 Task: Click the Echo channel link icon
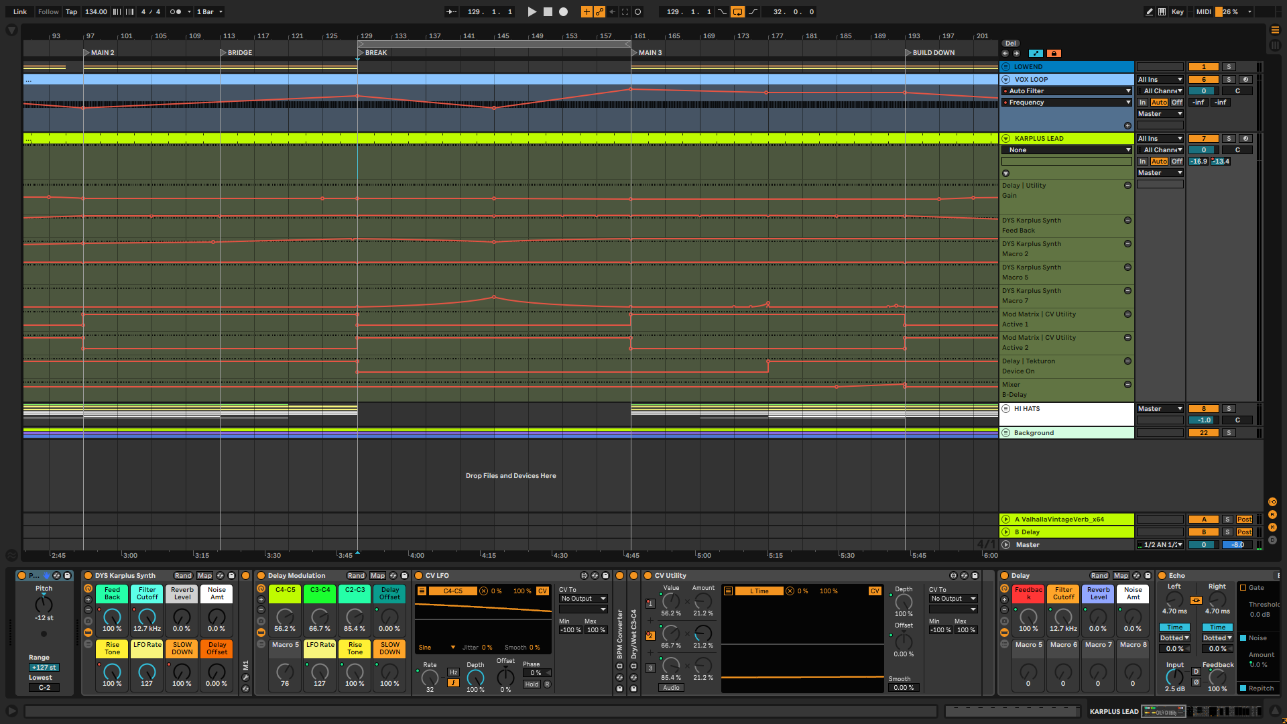coord(1196,600)
